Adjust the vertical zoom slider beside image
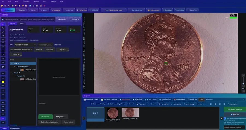The image size is (246, 130). (x=243, y=81)
